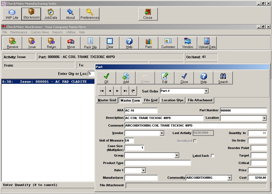
Task: Open the Maintenance menu
Action: pyautogui.click(x=19, y=32)
